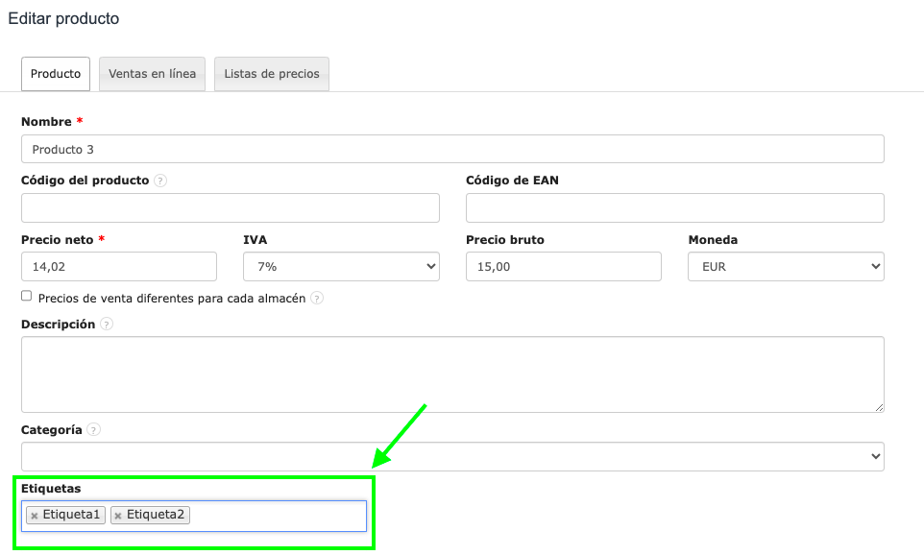Click the Precio bruto field
Screen dimensions: 924x555
pyautogui.click(x=563, y=267)
